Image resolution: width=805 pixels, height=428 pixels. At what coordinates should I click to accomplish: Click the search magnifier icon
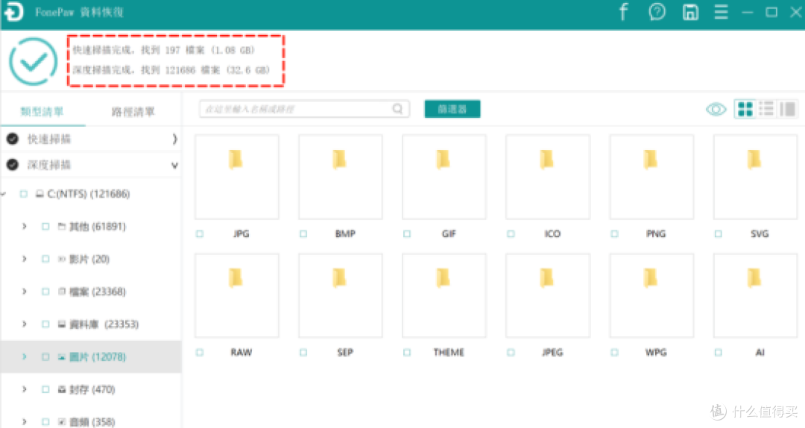(397, 108)
